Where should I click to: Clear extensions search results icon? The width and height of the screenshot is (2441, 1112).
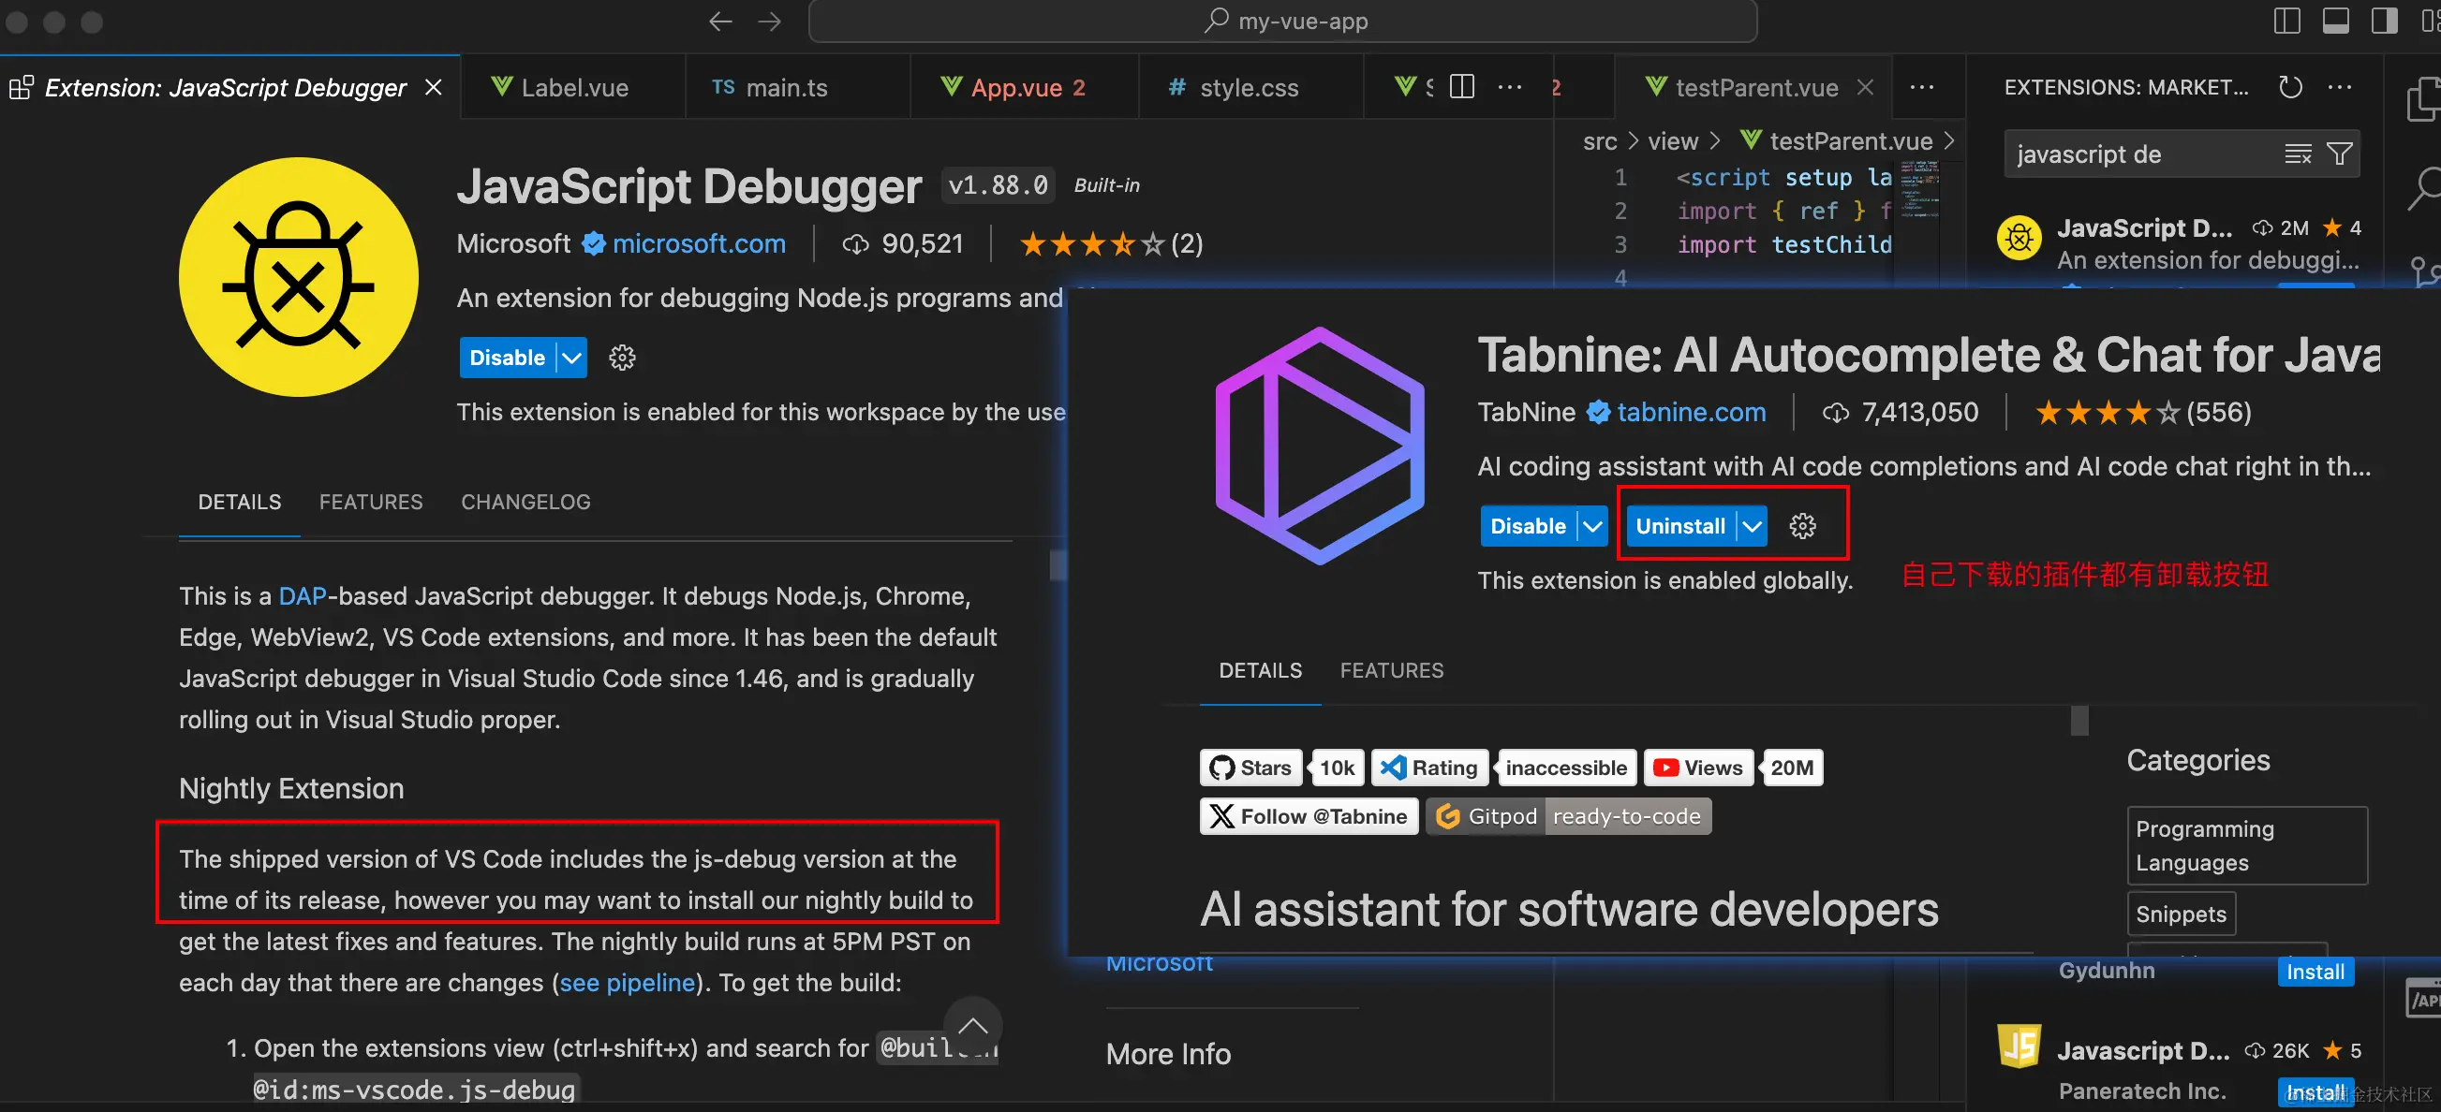click(x=2298, y=154)
